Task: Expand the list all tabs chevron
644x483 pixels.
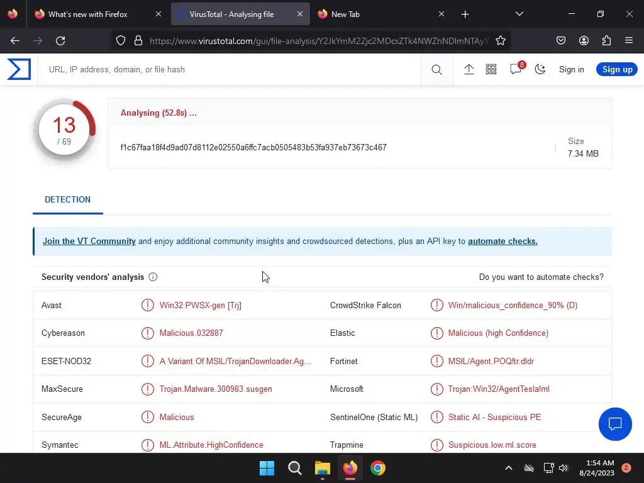Action: 519,14
